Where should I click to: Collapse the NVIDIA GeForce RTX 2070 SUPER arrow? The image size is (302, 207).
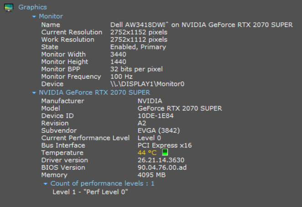tap(34, 93)
